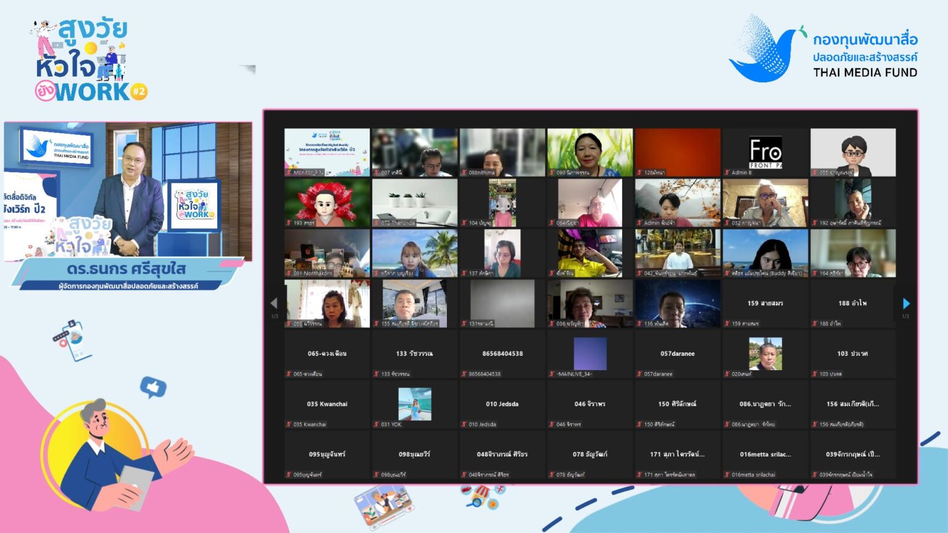
Task: Select the participant tile numbered 048
Action: (502, 455)
